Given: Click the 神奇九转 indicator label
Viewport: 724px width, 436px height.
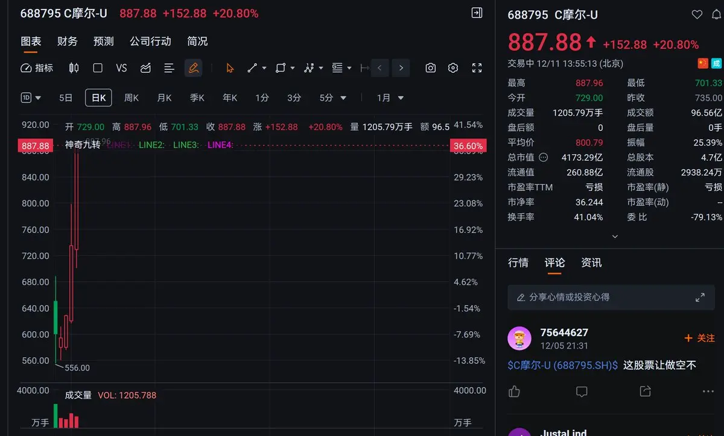Looking at the screenshot, I should [83, 145].
